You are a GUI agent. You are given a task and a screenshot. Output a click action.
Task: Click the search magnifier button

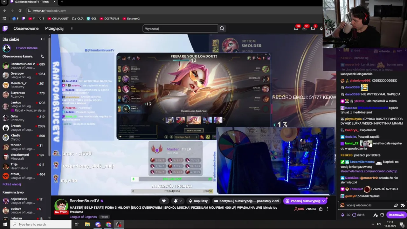click(x=222, y=29)
